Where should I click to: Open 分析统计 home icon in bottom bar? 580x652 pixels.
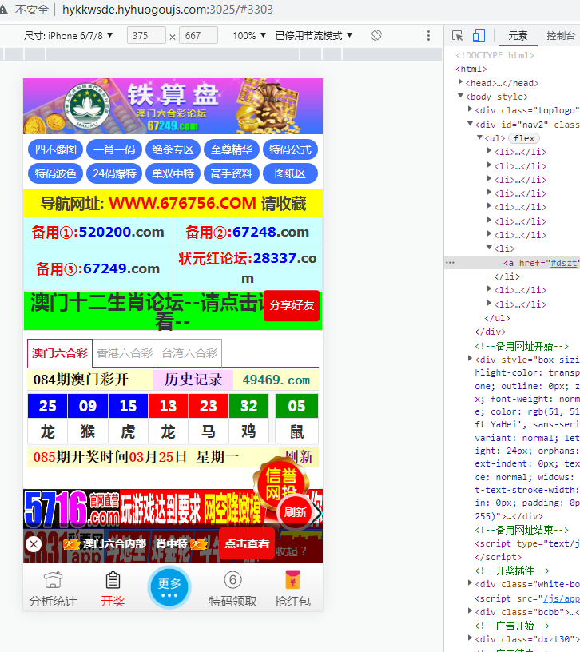click(x=53, y=579)
